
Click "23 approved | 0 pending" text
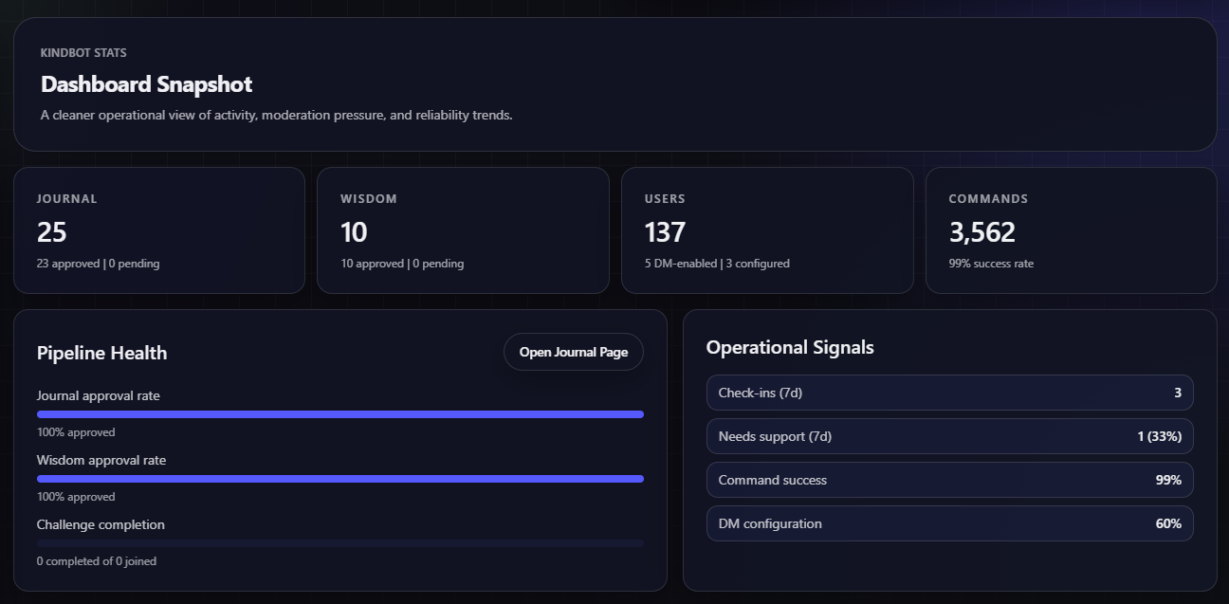coord(99,264)
